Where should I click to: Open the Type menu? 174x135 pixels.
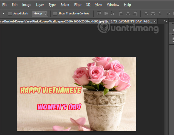click(x=52, y=5)
